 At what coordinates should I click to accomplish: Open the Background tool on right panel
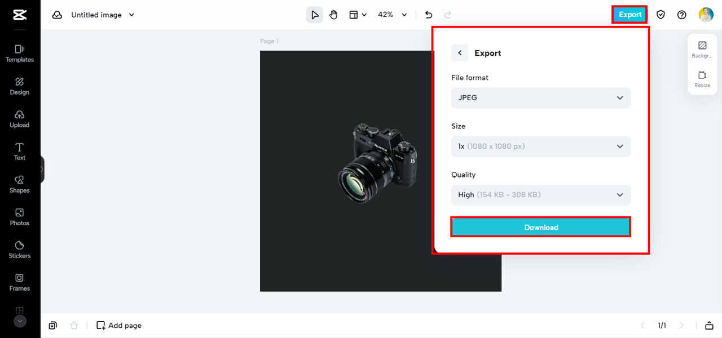pos(702,50)
